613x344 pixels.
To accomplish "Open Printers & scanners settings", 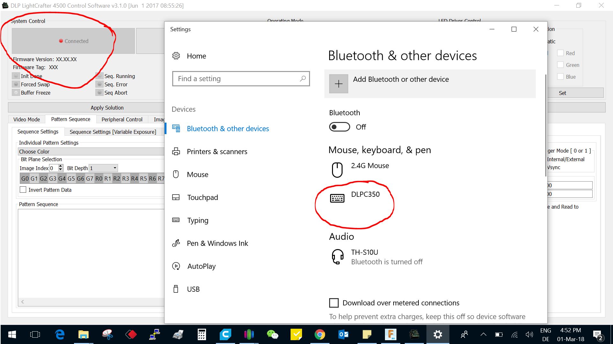I will pyautogui.click(x=210, y=152).
